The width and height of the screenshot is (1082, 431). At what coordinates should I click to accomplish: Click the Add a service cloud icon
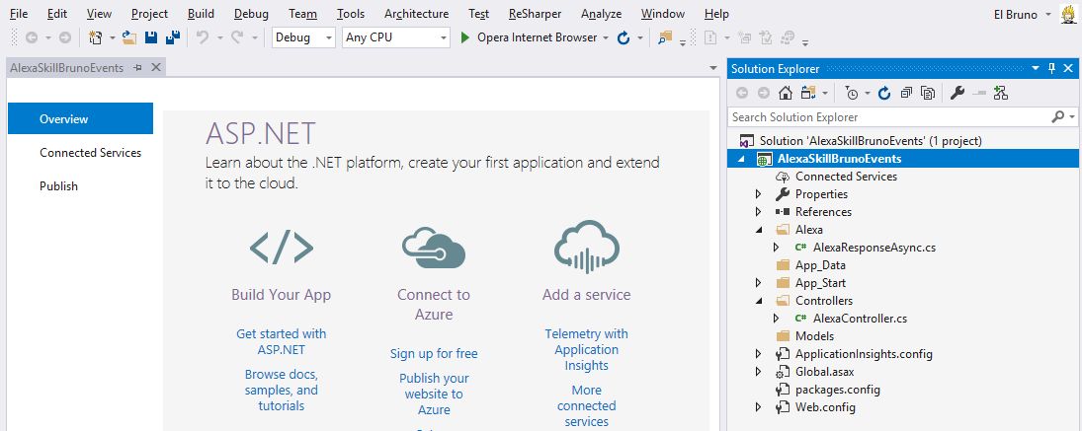586,248
